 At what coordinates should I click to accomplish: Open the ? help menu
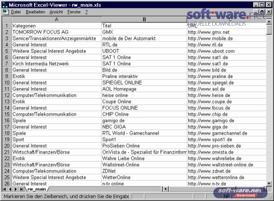point(86,12)
